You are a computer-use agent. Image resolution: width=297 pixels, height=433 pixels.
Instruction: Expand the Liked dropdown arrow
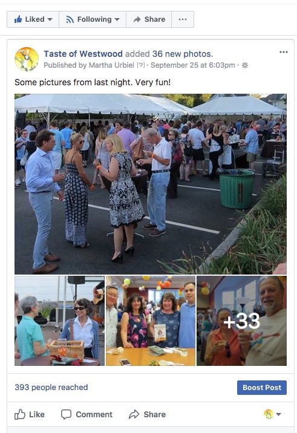(50, 19)
